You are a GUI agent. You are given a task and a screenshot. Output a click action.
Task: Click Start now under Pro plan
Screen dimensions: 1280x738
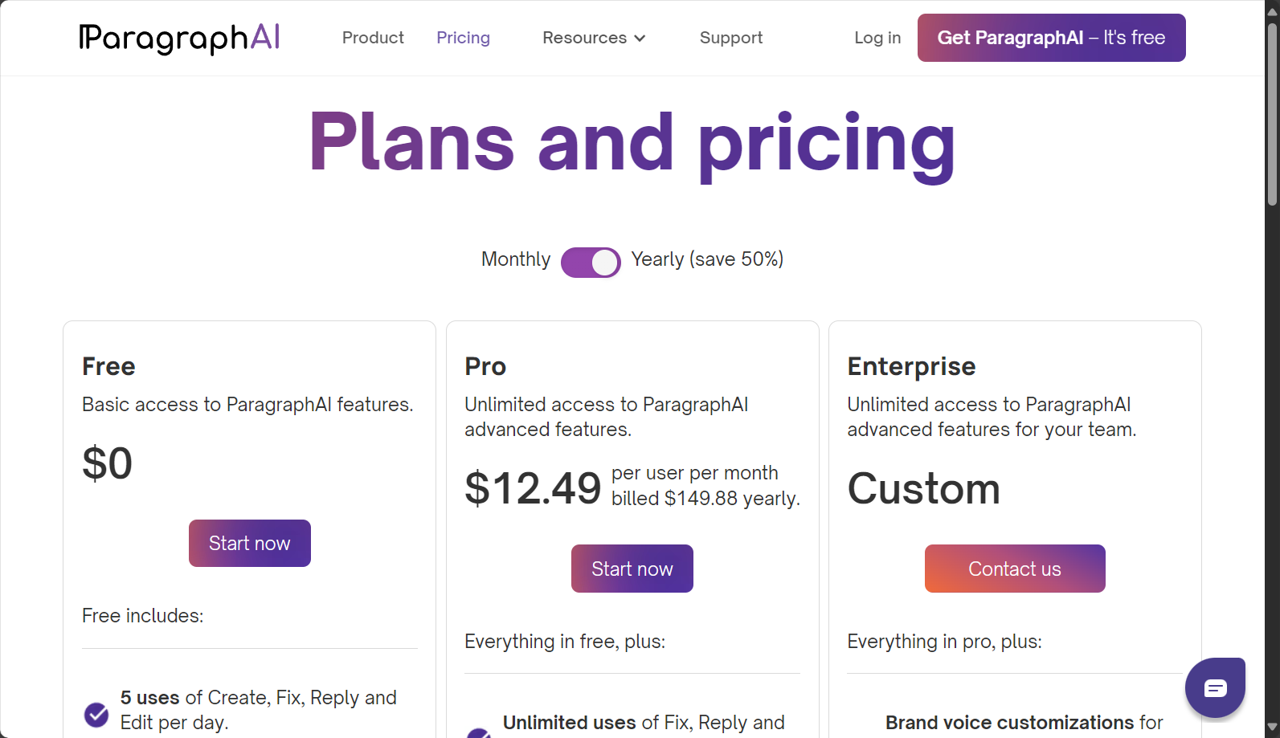click(x=632, y=569)
